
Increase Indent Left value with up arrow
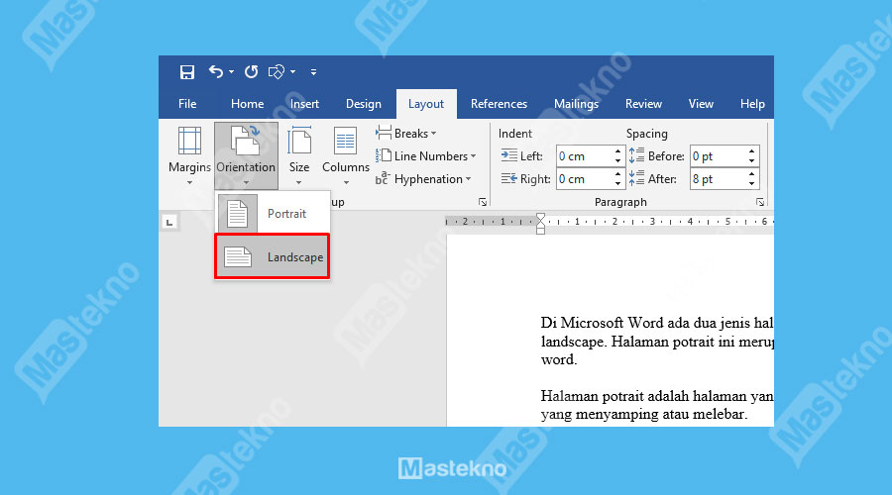click(617, 151)
